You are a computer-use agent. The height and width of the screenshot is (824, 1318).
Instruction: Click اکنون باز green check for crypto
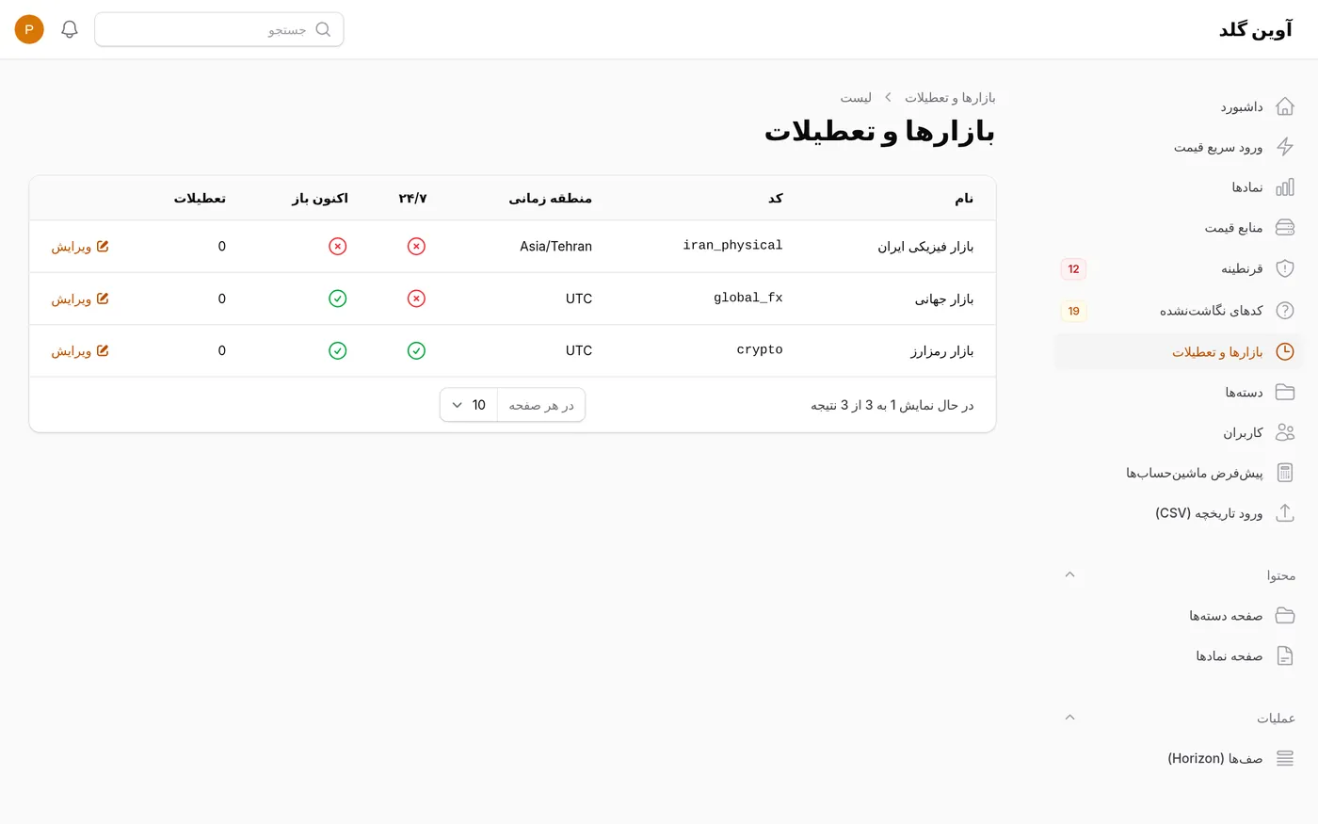(x=338, y=350)
